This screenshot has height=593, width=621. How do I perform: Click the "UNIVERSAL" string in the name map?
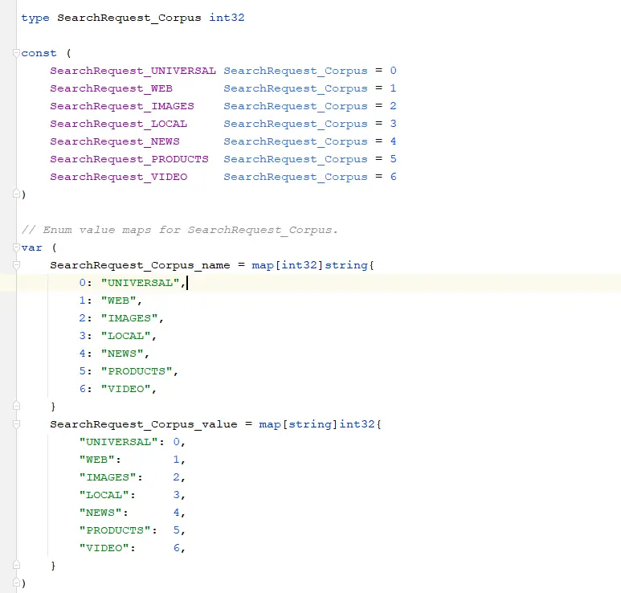click(141, 283)
